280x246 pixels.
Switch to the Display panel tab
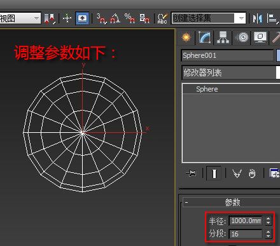click(x=260, y=38)
